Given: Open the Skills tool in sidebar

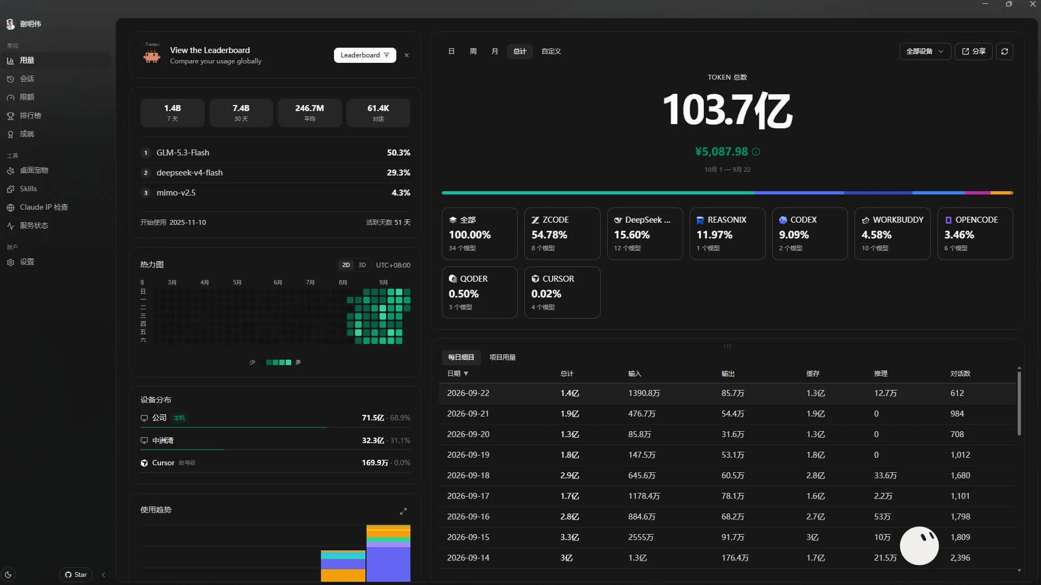Looking at the screenshot, I should coord(56,188).
